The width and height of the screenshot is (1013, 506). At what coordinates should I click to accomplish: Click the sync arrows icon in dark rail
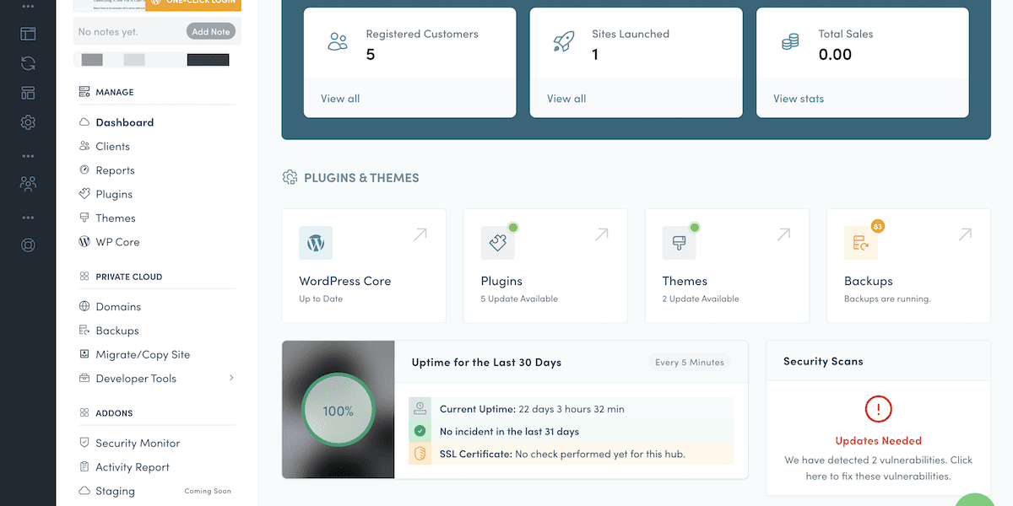[28, 63]
